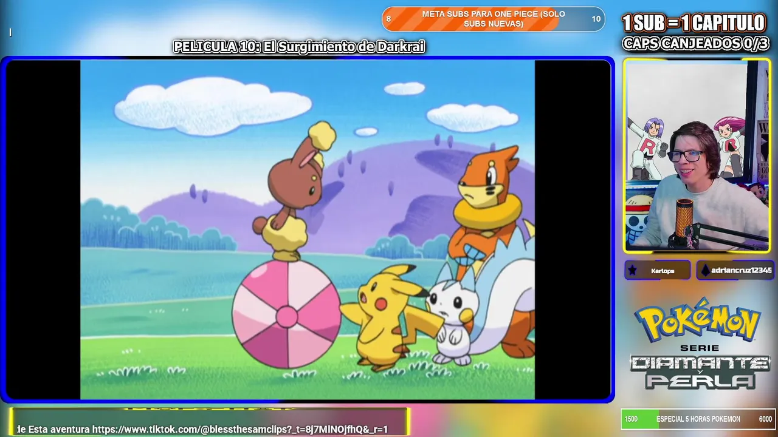Click the streamer webcam feed
This screenshot has height=437, width=778.
(x=697, y=155)
